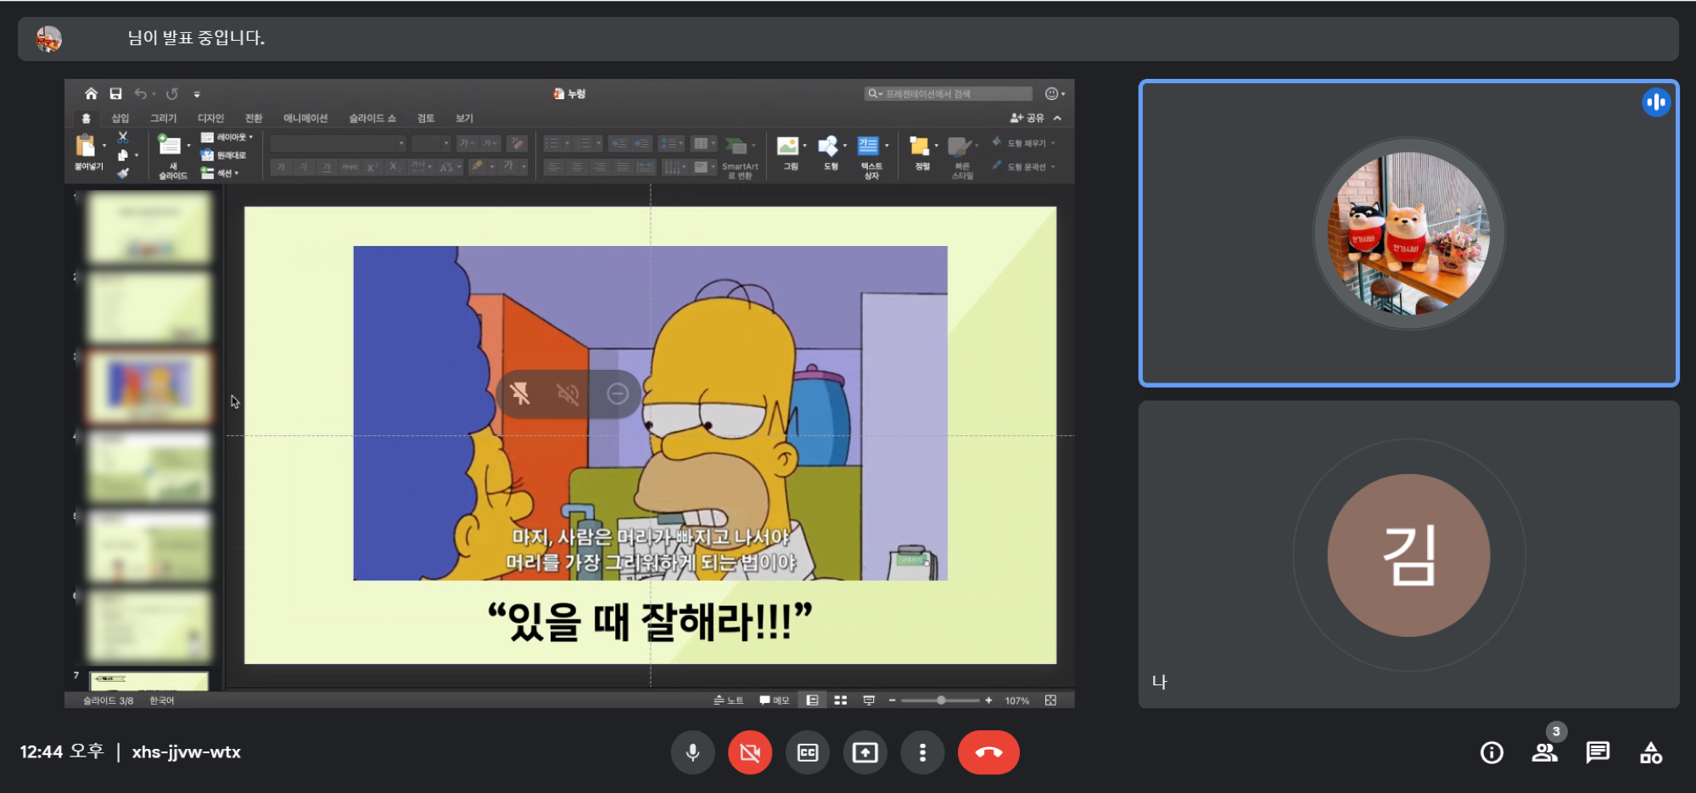This screenshot has width=1696, height=793.
Task: Open the 디자인 ribbon tab
Action: coord(210,118)
